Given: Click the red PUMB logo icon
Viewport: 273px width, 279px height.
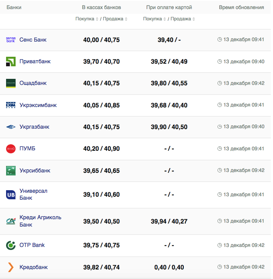Looking at the screenshot, I should pos(11,149).
